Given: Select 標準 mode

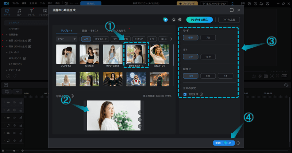Looking at the screenshot, I should tap(191, 38).
